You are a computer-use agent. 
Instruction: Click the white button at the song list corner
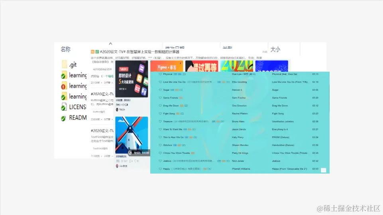tap(323, 170)
